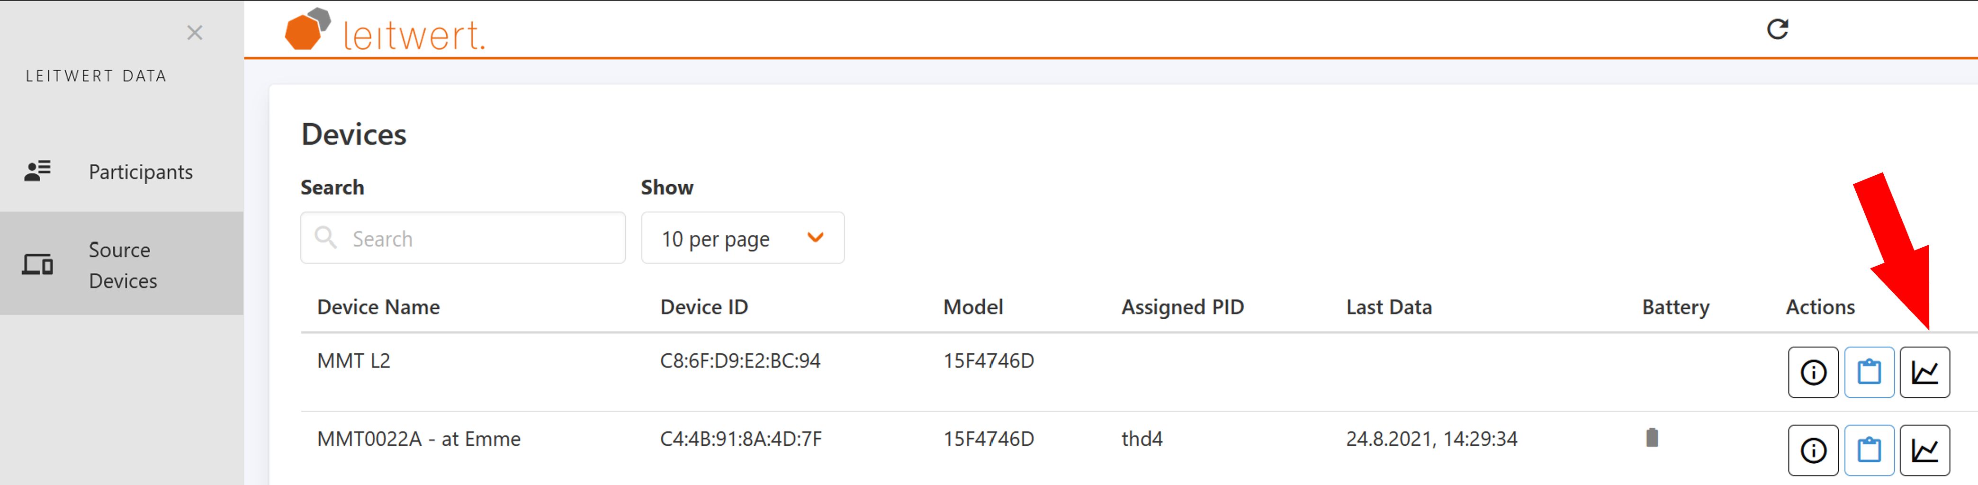
Task: Open the chart view for MMT0022A
Action: (x=1925, y=450)
